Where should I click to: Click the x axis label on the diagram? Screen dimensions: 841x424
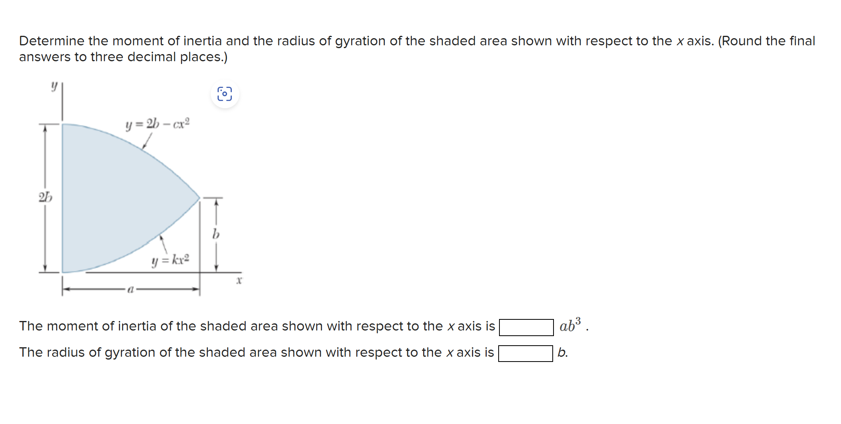coord(239,280)
